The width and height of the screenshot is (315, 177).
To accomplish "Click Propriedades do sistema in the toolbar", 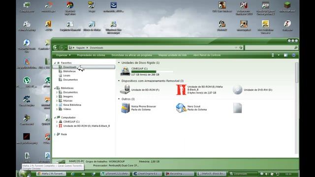I will [x=91, y=55].
